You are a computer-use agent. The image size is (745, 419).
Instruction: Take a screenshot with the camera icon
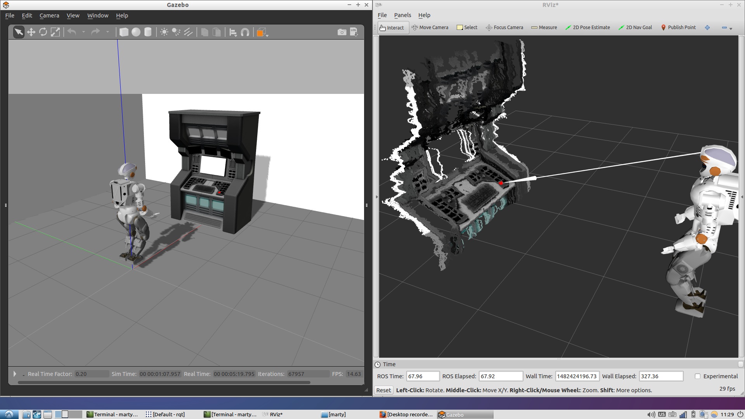tap(342, 32)
